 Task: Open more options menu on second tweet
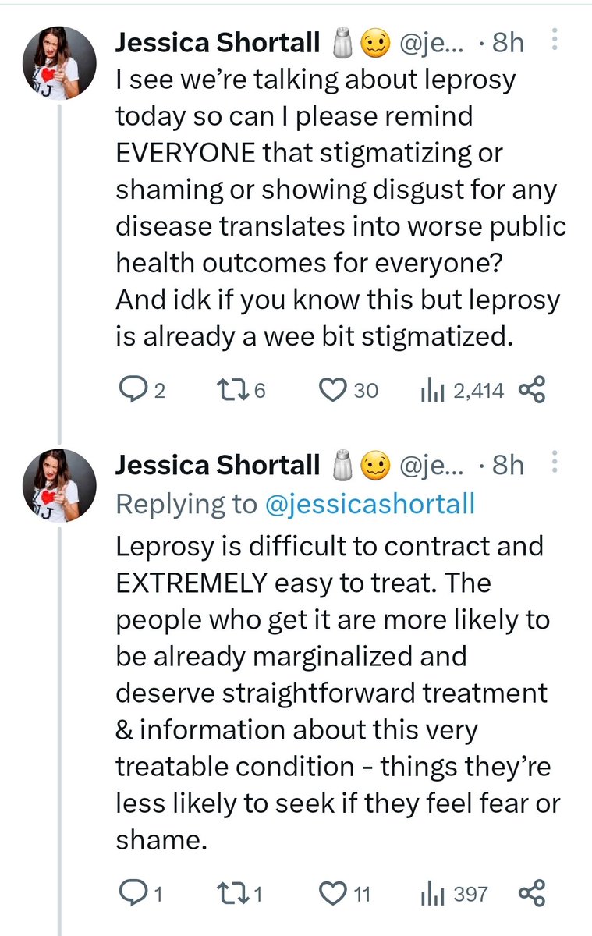tap(555, 465)
